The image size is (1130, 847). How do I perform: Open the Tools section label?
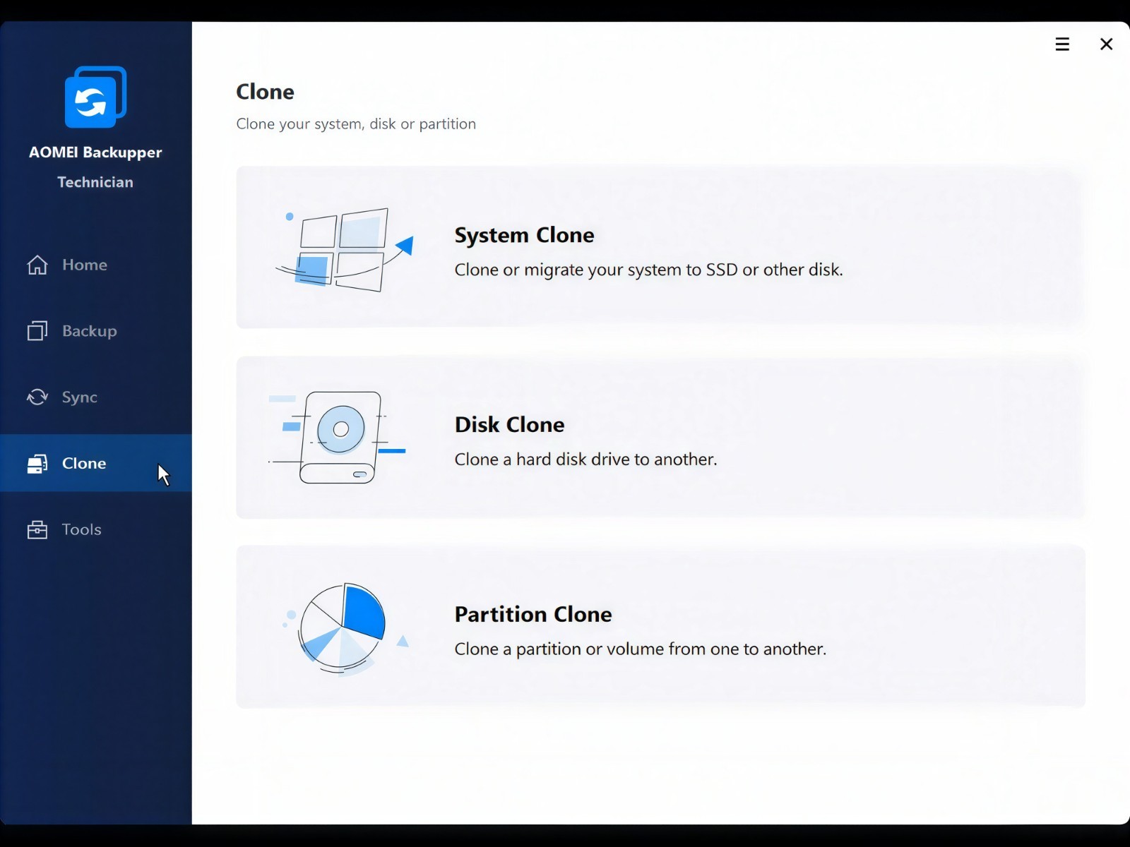(82, 530)
